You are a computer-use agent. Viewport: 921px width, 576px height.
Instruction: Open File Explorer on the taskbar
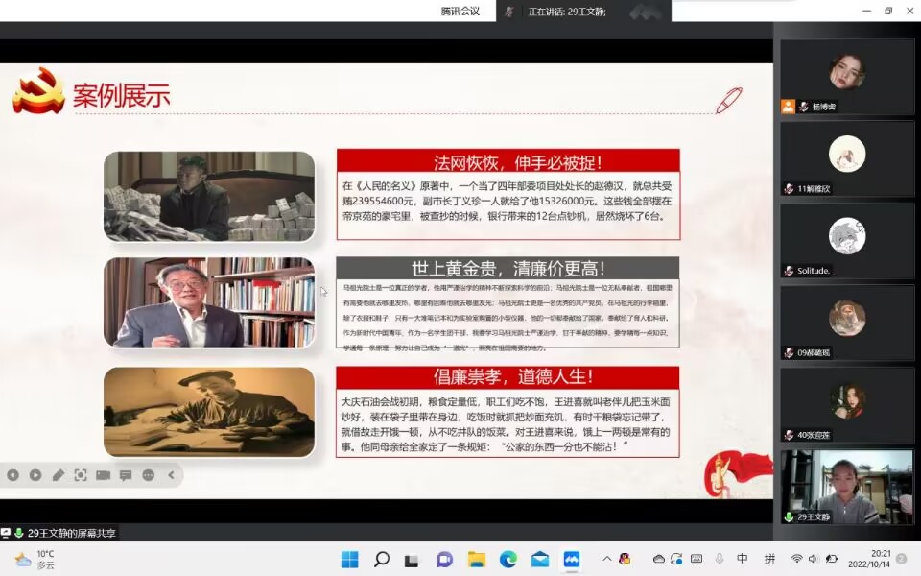476,559
